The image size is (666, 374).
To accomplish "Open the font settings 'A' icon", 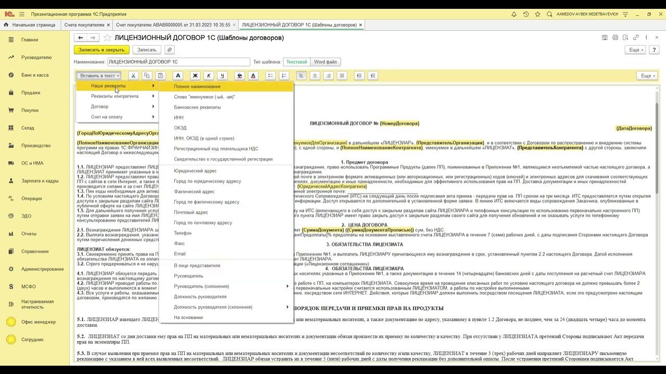I will click(178, 76).
